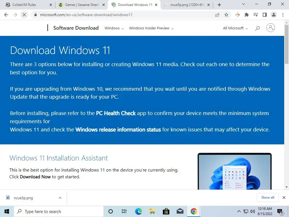Open the ncue5p.png download options chevron
The image size is (289, 217).
pos(60,198)
